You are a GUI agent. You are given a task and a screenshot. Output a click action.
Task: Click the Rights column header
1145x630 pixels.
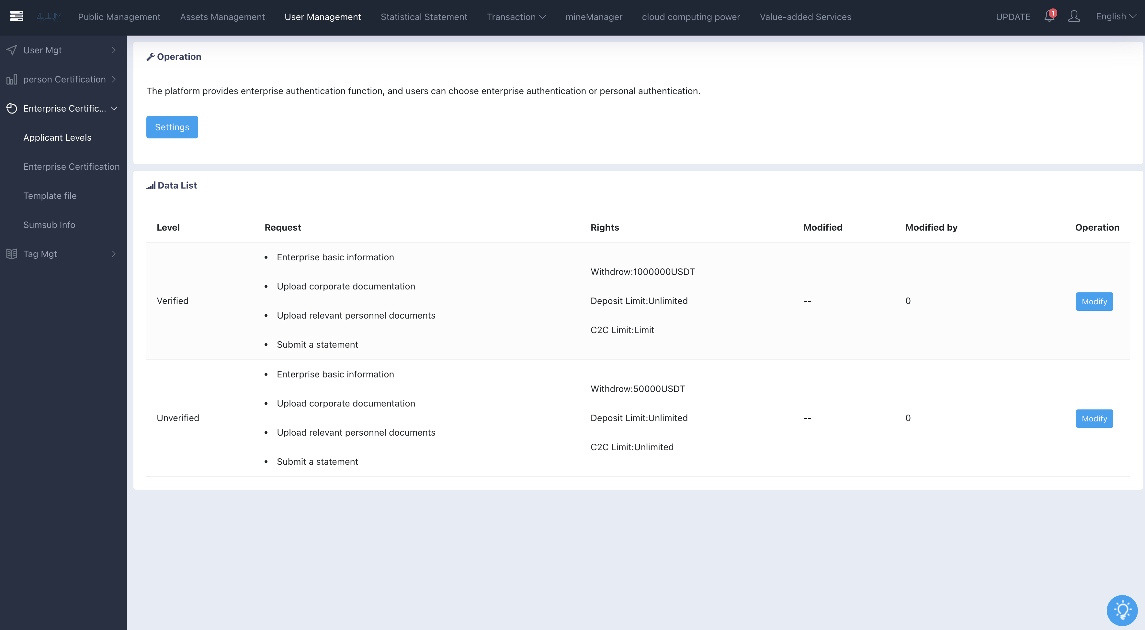[605, 227]
